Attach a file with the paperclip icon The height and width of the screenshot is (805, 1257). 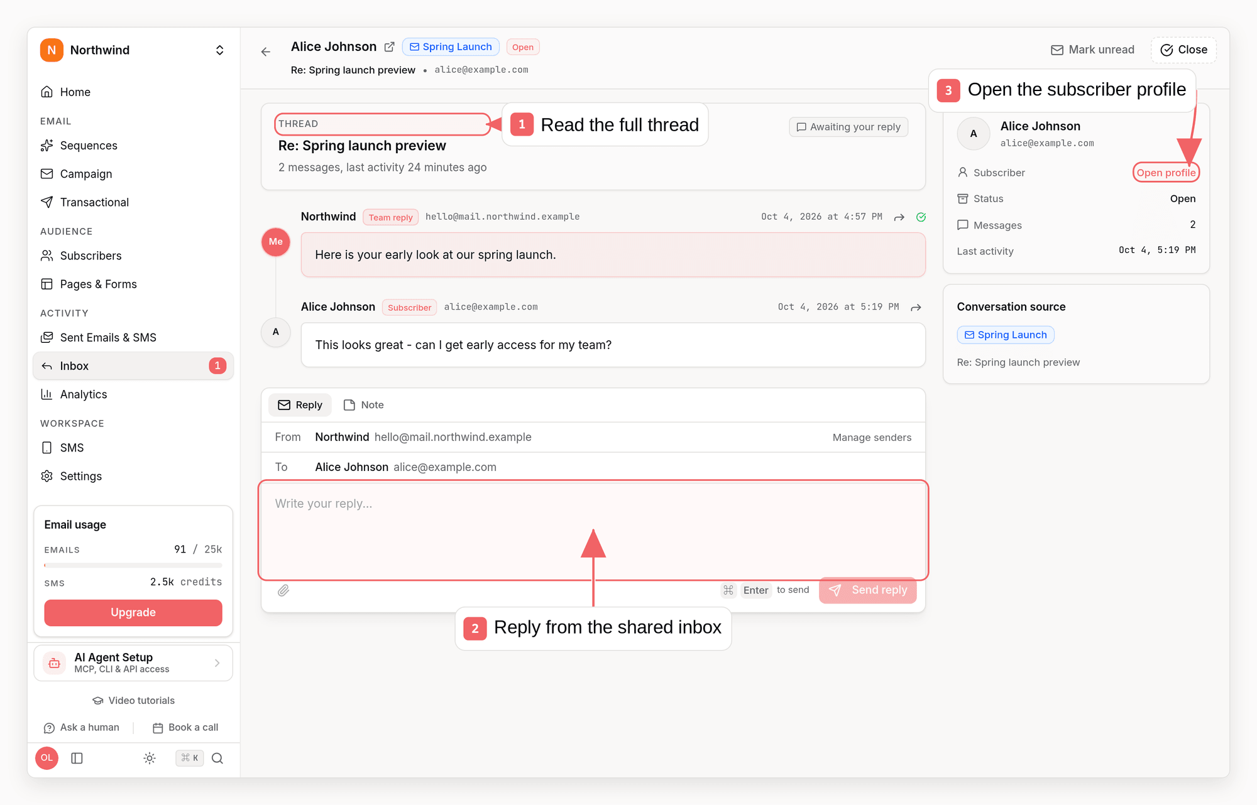click(x=283, y=590)
